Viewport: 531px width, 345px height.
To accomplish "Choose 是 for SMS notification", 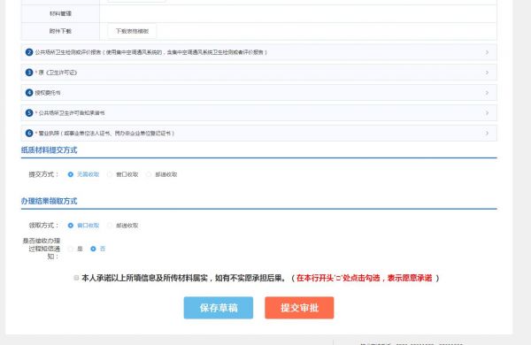I will (x=71, y=249).
